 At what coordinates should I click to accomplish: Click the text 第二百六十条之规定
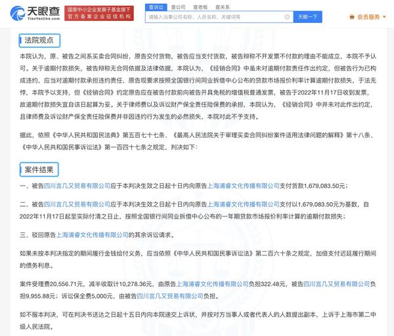point(282,253)
